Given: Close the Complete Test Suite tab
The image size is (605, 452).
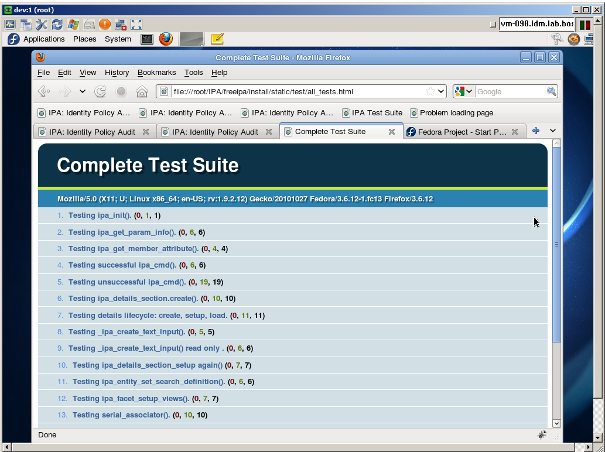Looking at the screenshot, I should (x=392, y=132).
